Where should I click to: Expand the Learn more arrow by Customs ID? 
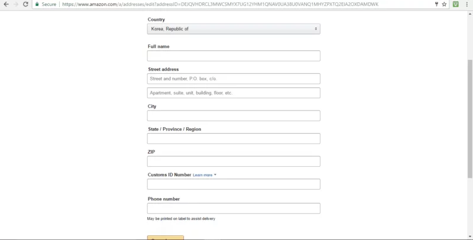215,175
